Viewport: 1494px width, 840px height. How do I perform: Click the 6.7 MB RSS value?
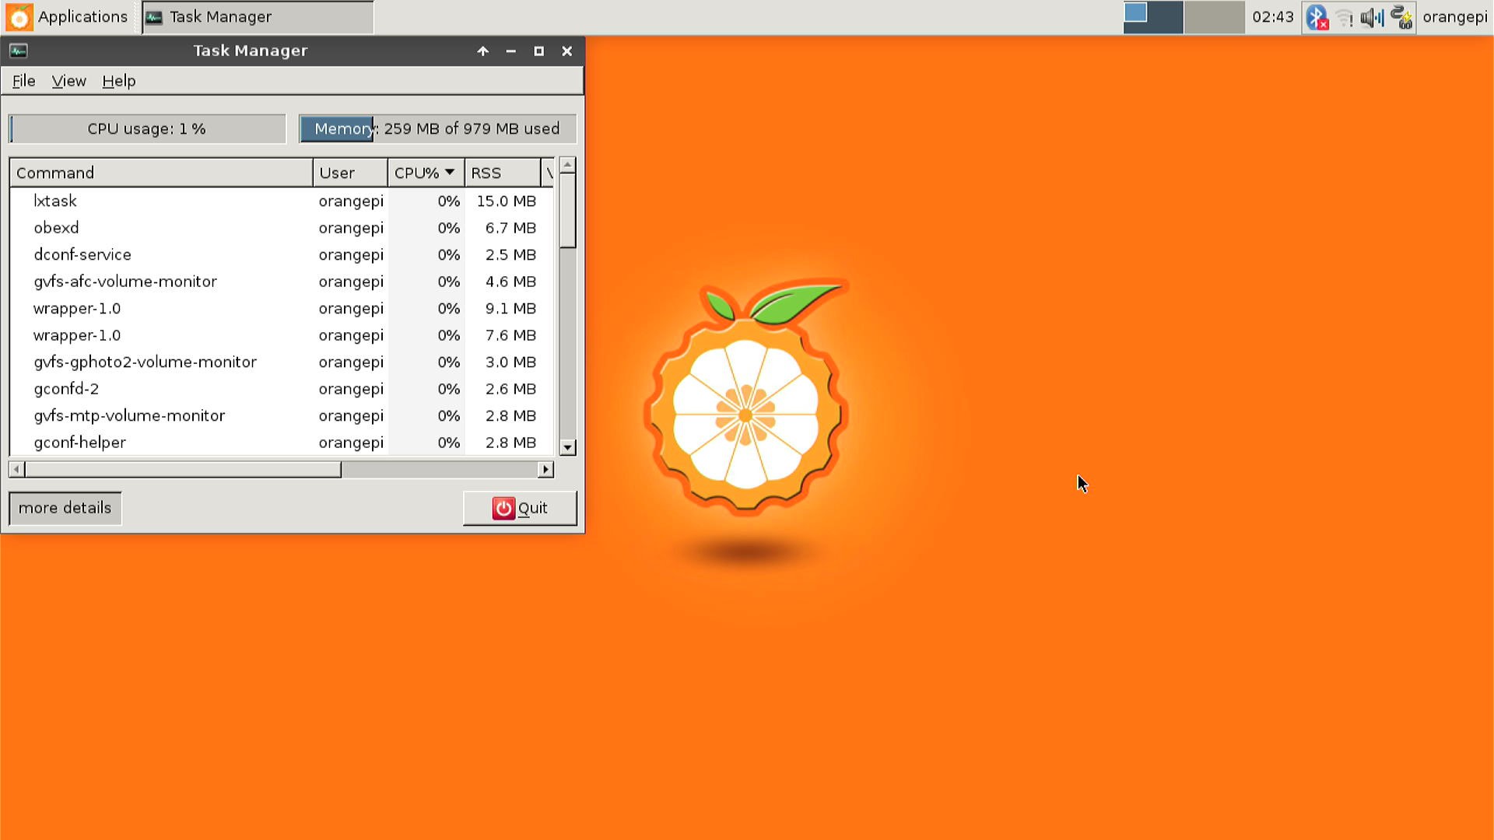coord(510,228)
